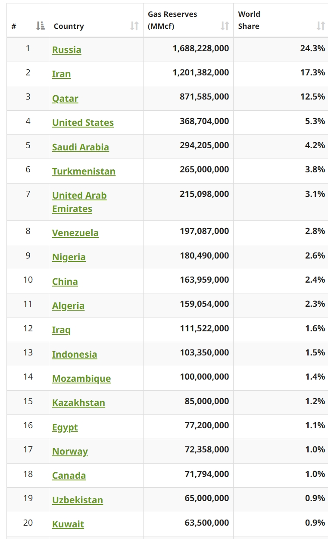Open the Norway link
Viewport: 328px width, 539px height.
coord(70,451)
